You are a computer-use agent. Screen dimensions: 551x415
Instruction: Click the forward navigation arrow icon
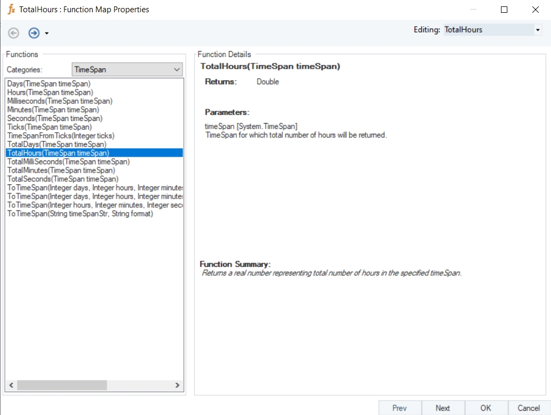[34, 33]
